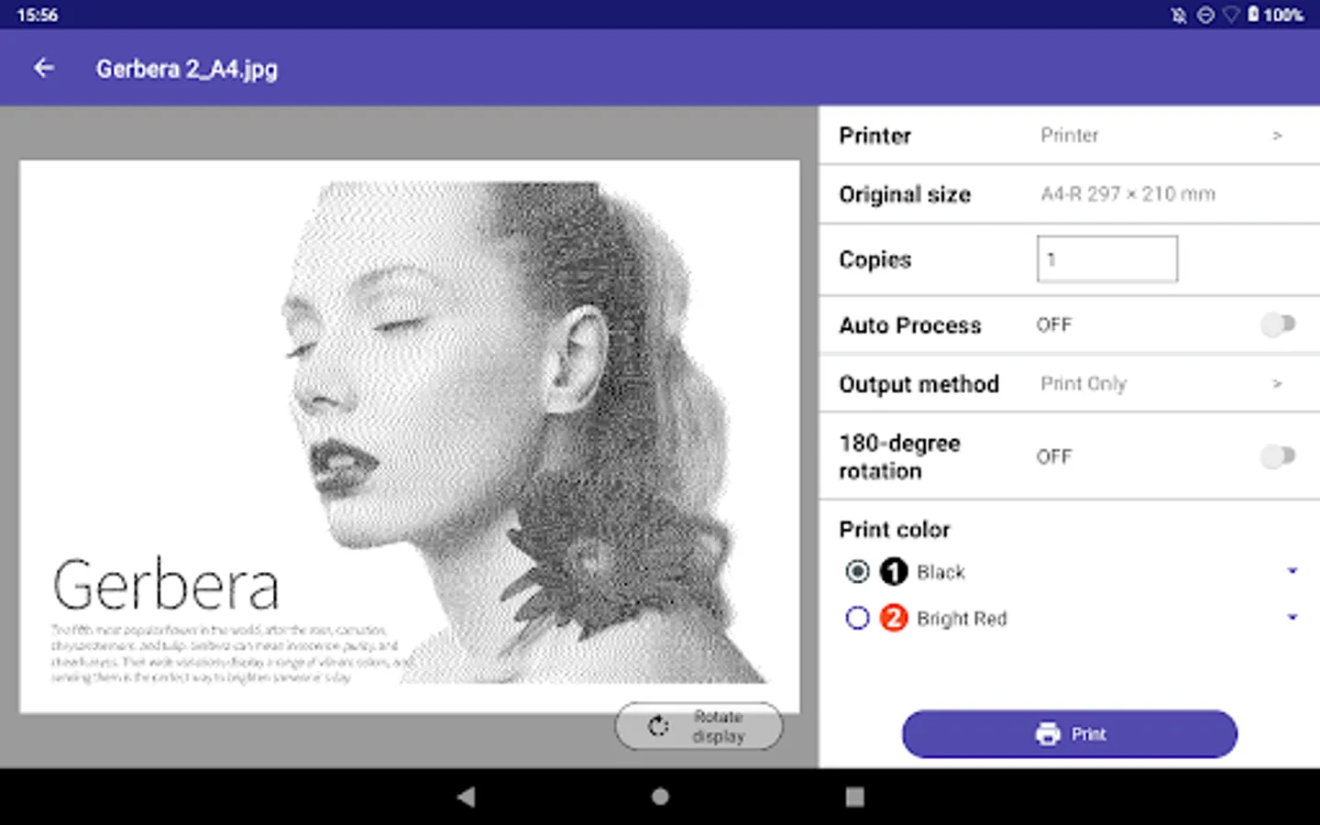Image resolution: width=1320 pixels, height=825 pixels.
Task: Click the Gerbera image preview
Action: [x=410, y=436]
